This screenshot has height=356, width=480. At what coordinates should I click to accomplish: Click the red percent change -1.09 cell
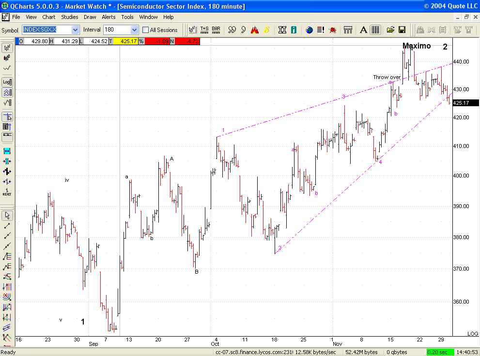[x=157, y=41]
